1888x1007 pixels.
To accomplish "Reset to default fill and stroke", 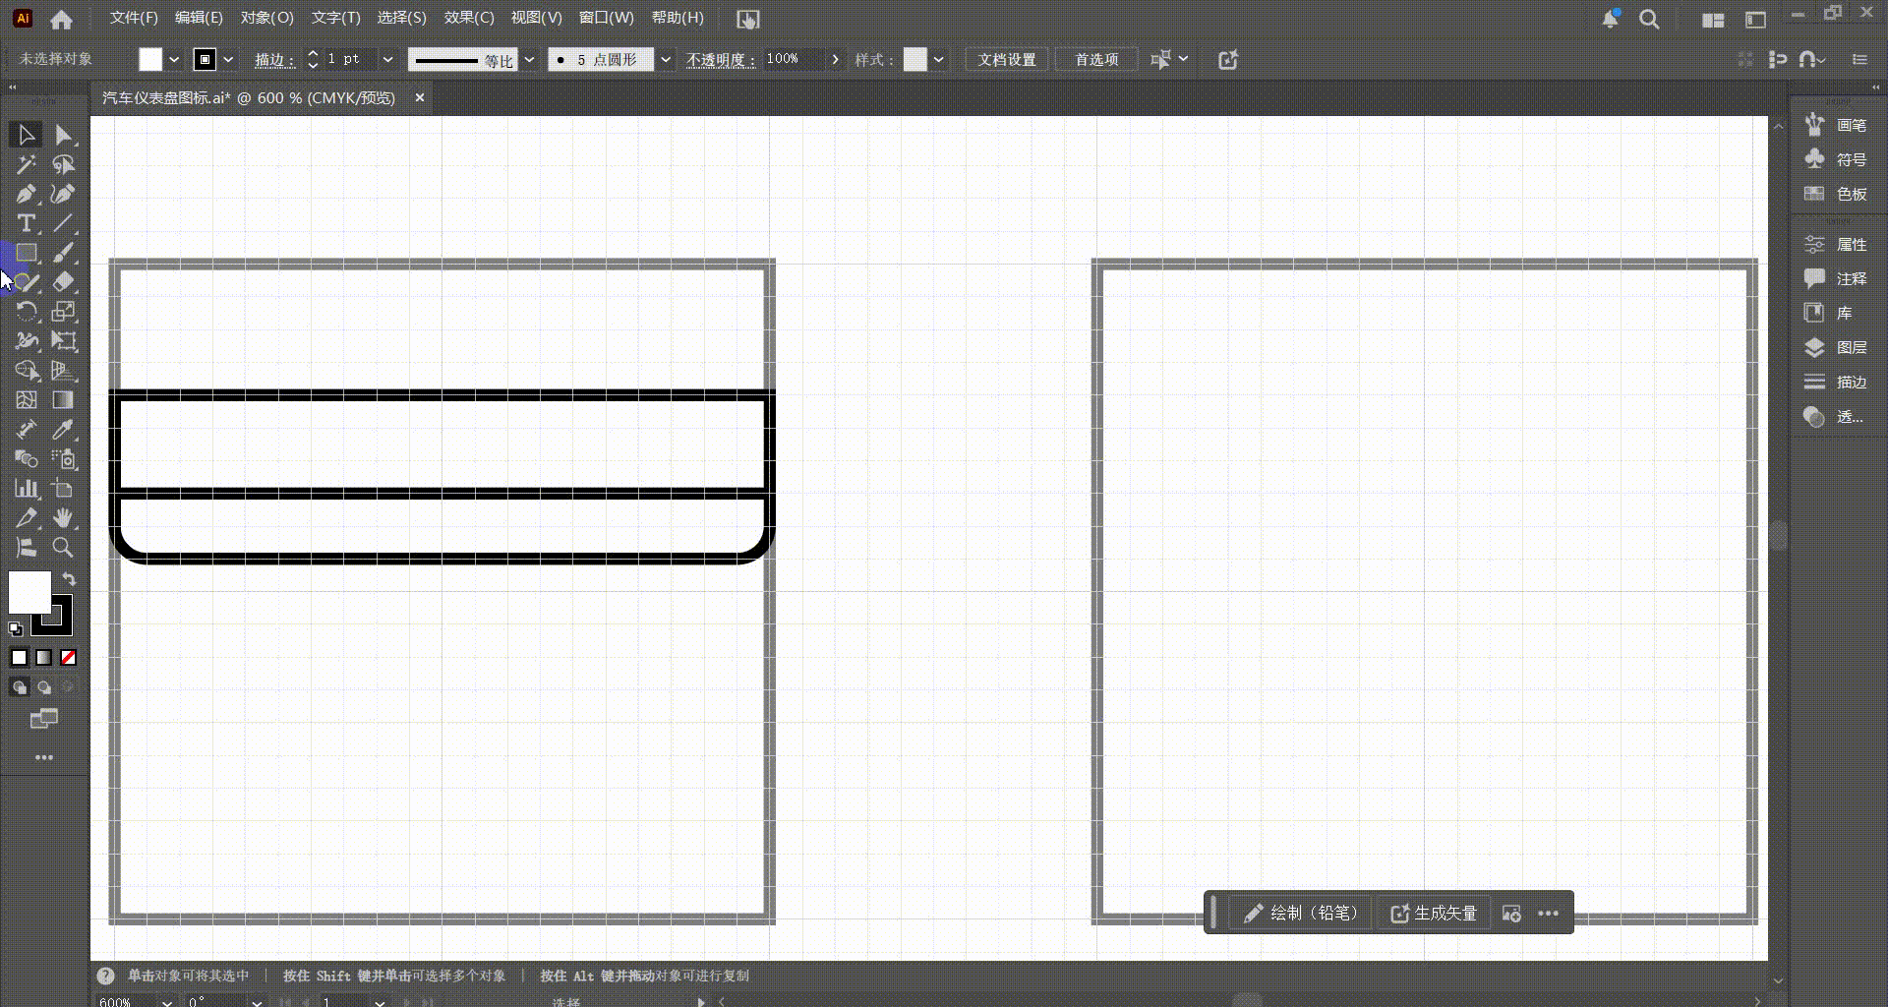I will 16,629.
